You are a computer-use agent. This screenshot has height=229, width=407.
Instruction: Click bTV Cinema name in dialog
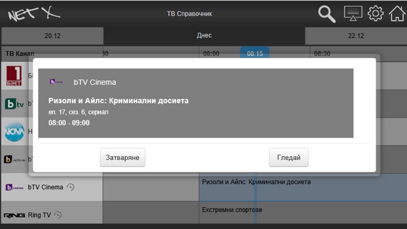click(95, 82)
